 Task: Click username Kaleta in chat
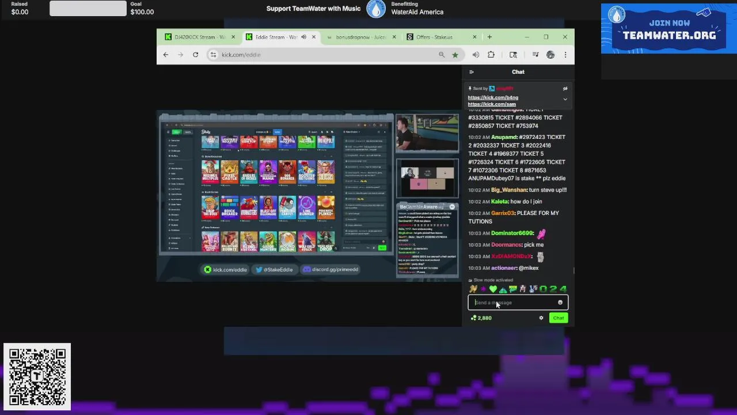pyautogui.click(x=500, y=202)
